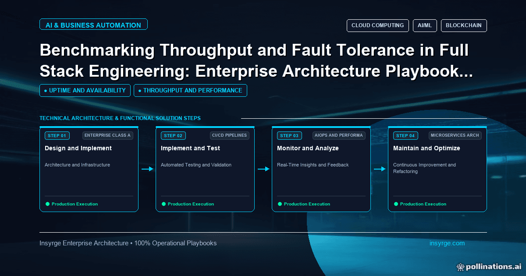Open the insyrge.com link
Screen dimensions: 526x276
pos(447,243)
